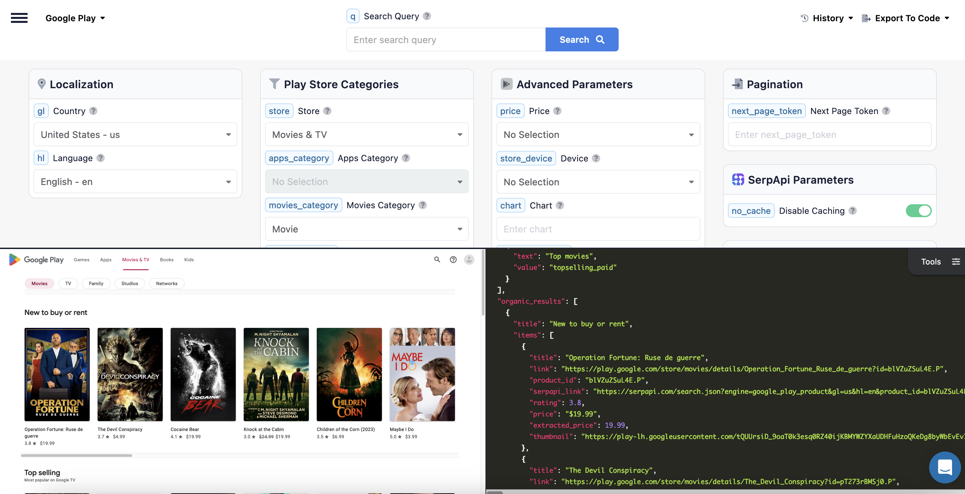The width and height of the screenshot is (965, 494).
Task: Click the Localization pin icon
Action: coord(42,84)
